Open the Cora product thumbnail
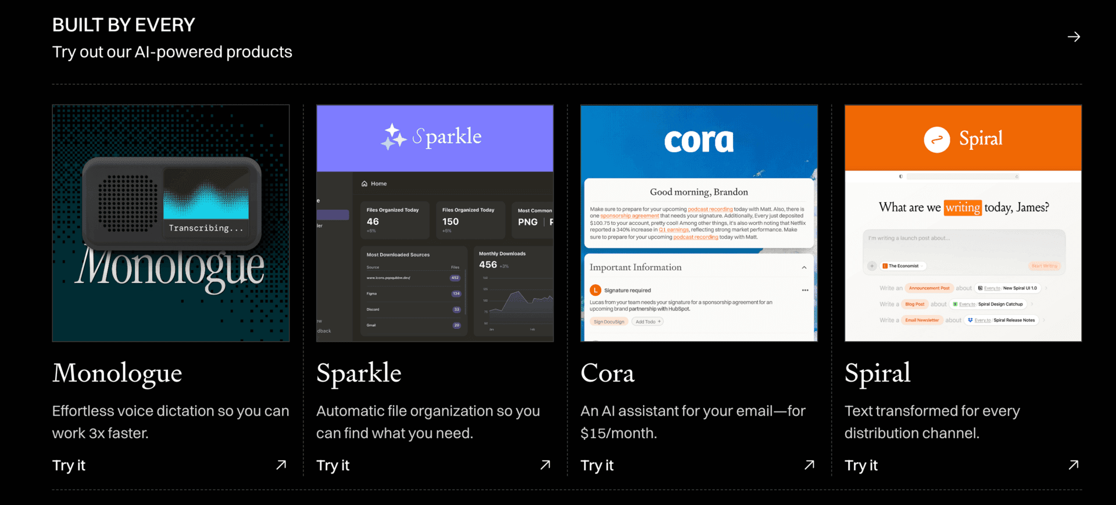 (x=699, y=223)
